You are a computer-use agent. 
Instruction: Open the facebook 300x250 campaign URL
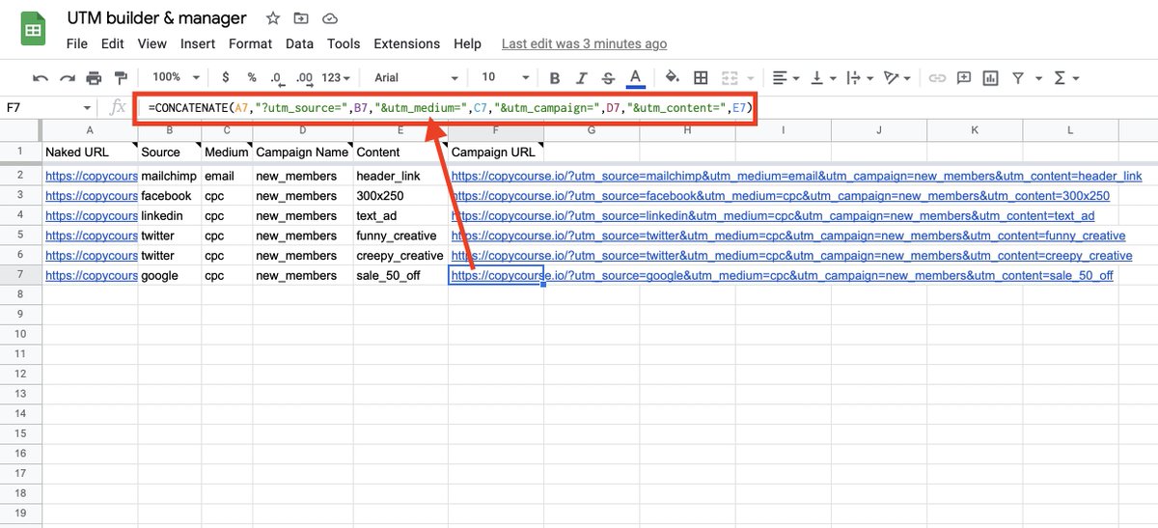click(x=780, y=196)
